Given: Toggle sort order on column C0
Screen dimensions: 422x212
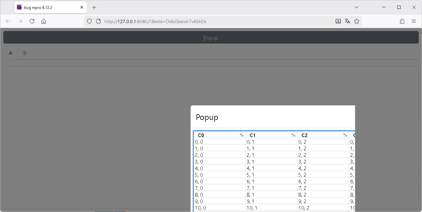Looking at the screenshot, I should pyautogui.click(x=242, y=135).
